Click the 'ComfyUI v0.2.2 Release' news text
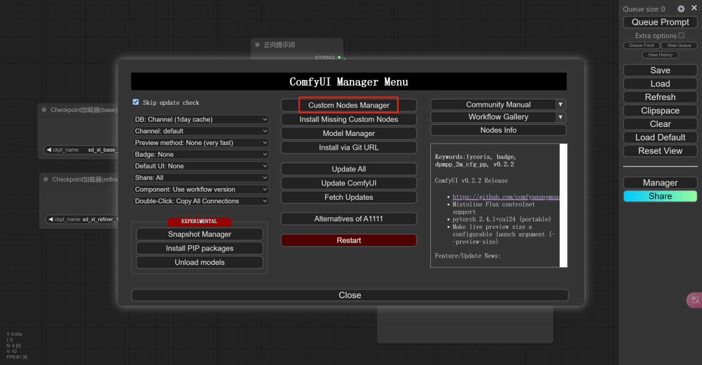The height and width of the screenshot is (365, 702). pos(471,180)
